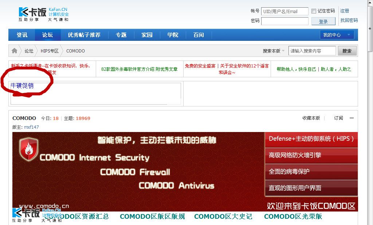Go to the HIPS专区 breadcrumb
This screenshot has height=225, width=373.
(x=50, y=51)
